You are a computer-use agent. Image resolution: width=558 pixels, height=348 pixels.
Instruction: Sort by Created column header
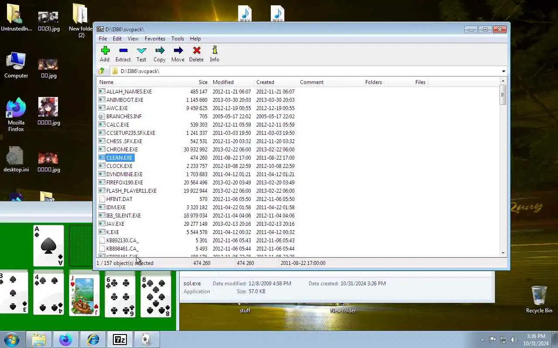[x=275, y=82]
